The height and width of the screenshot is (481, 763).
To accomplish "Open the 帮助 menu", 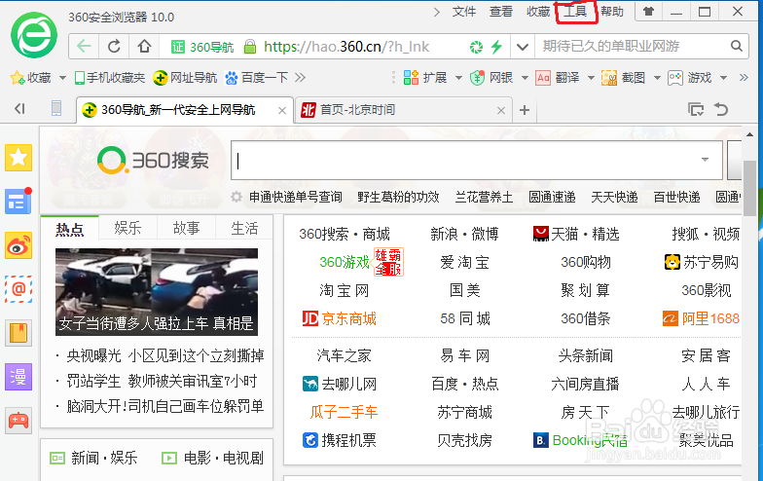I will point(611,12).
